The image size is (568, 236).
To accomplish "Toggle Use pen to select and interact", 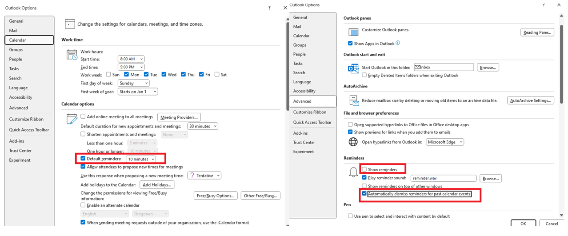I will (x=351, y=216).
